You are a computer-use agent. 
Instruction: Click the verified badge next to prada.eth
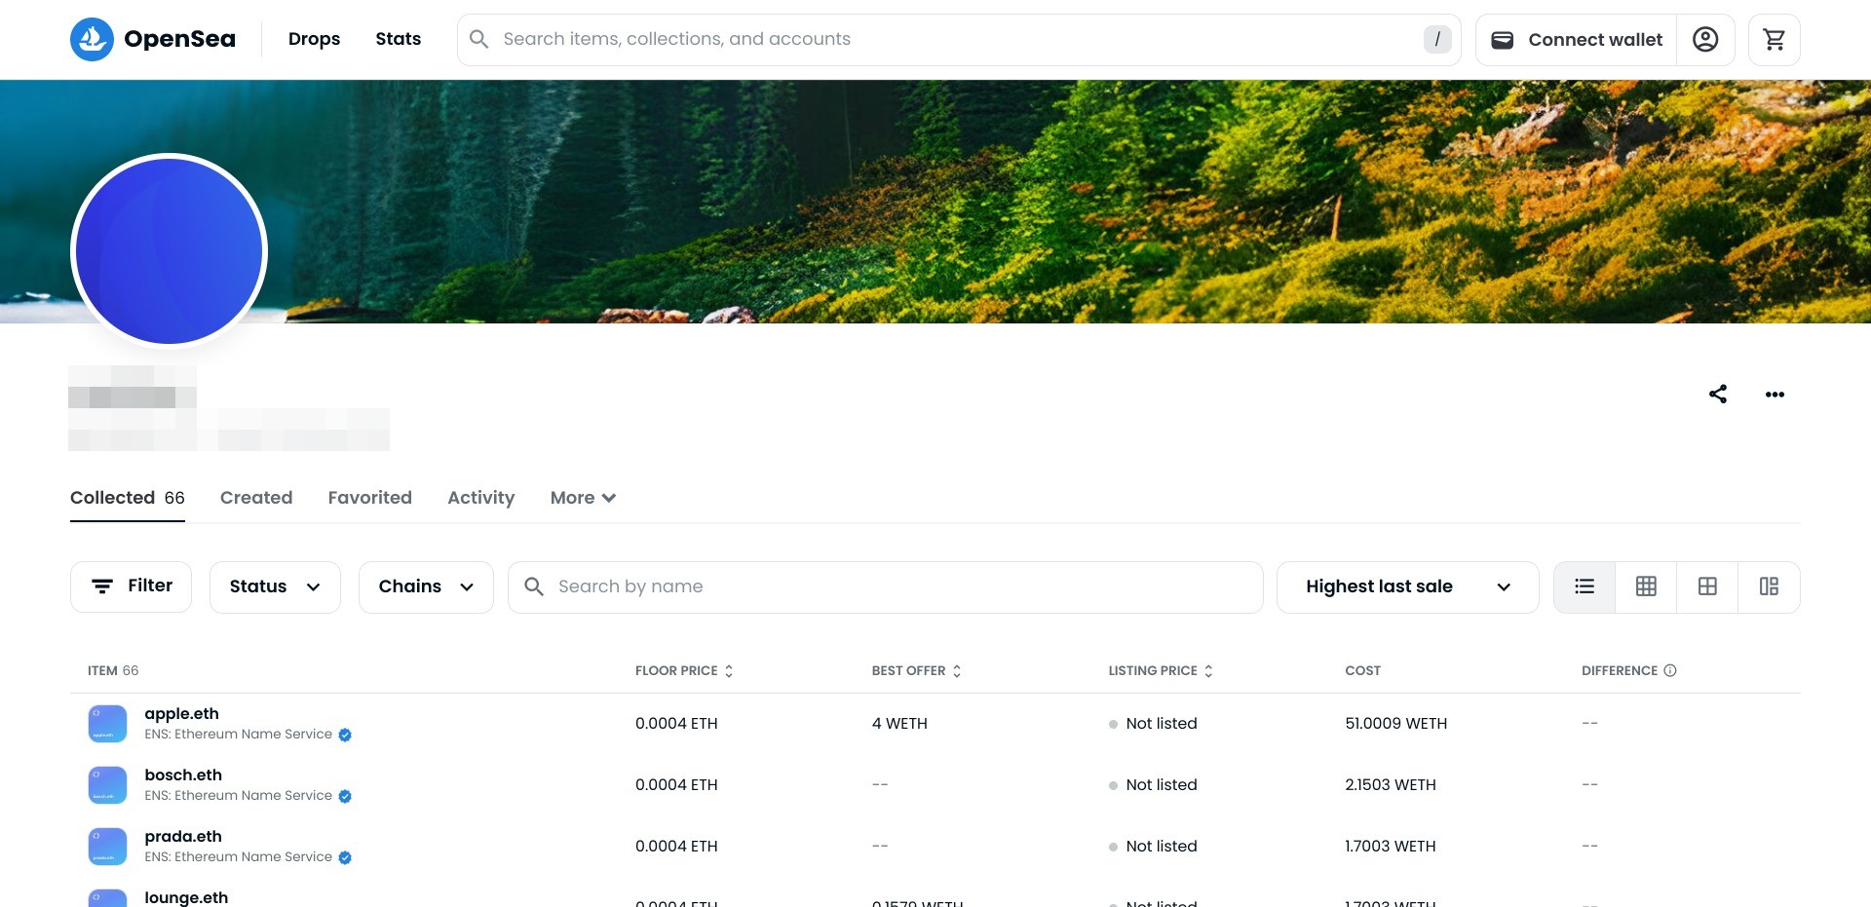coord(345,857)
